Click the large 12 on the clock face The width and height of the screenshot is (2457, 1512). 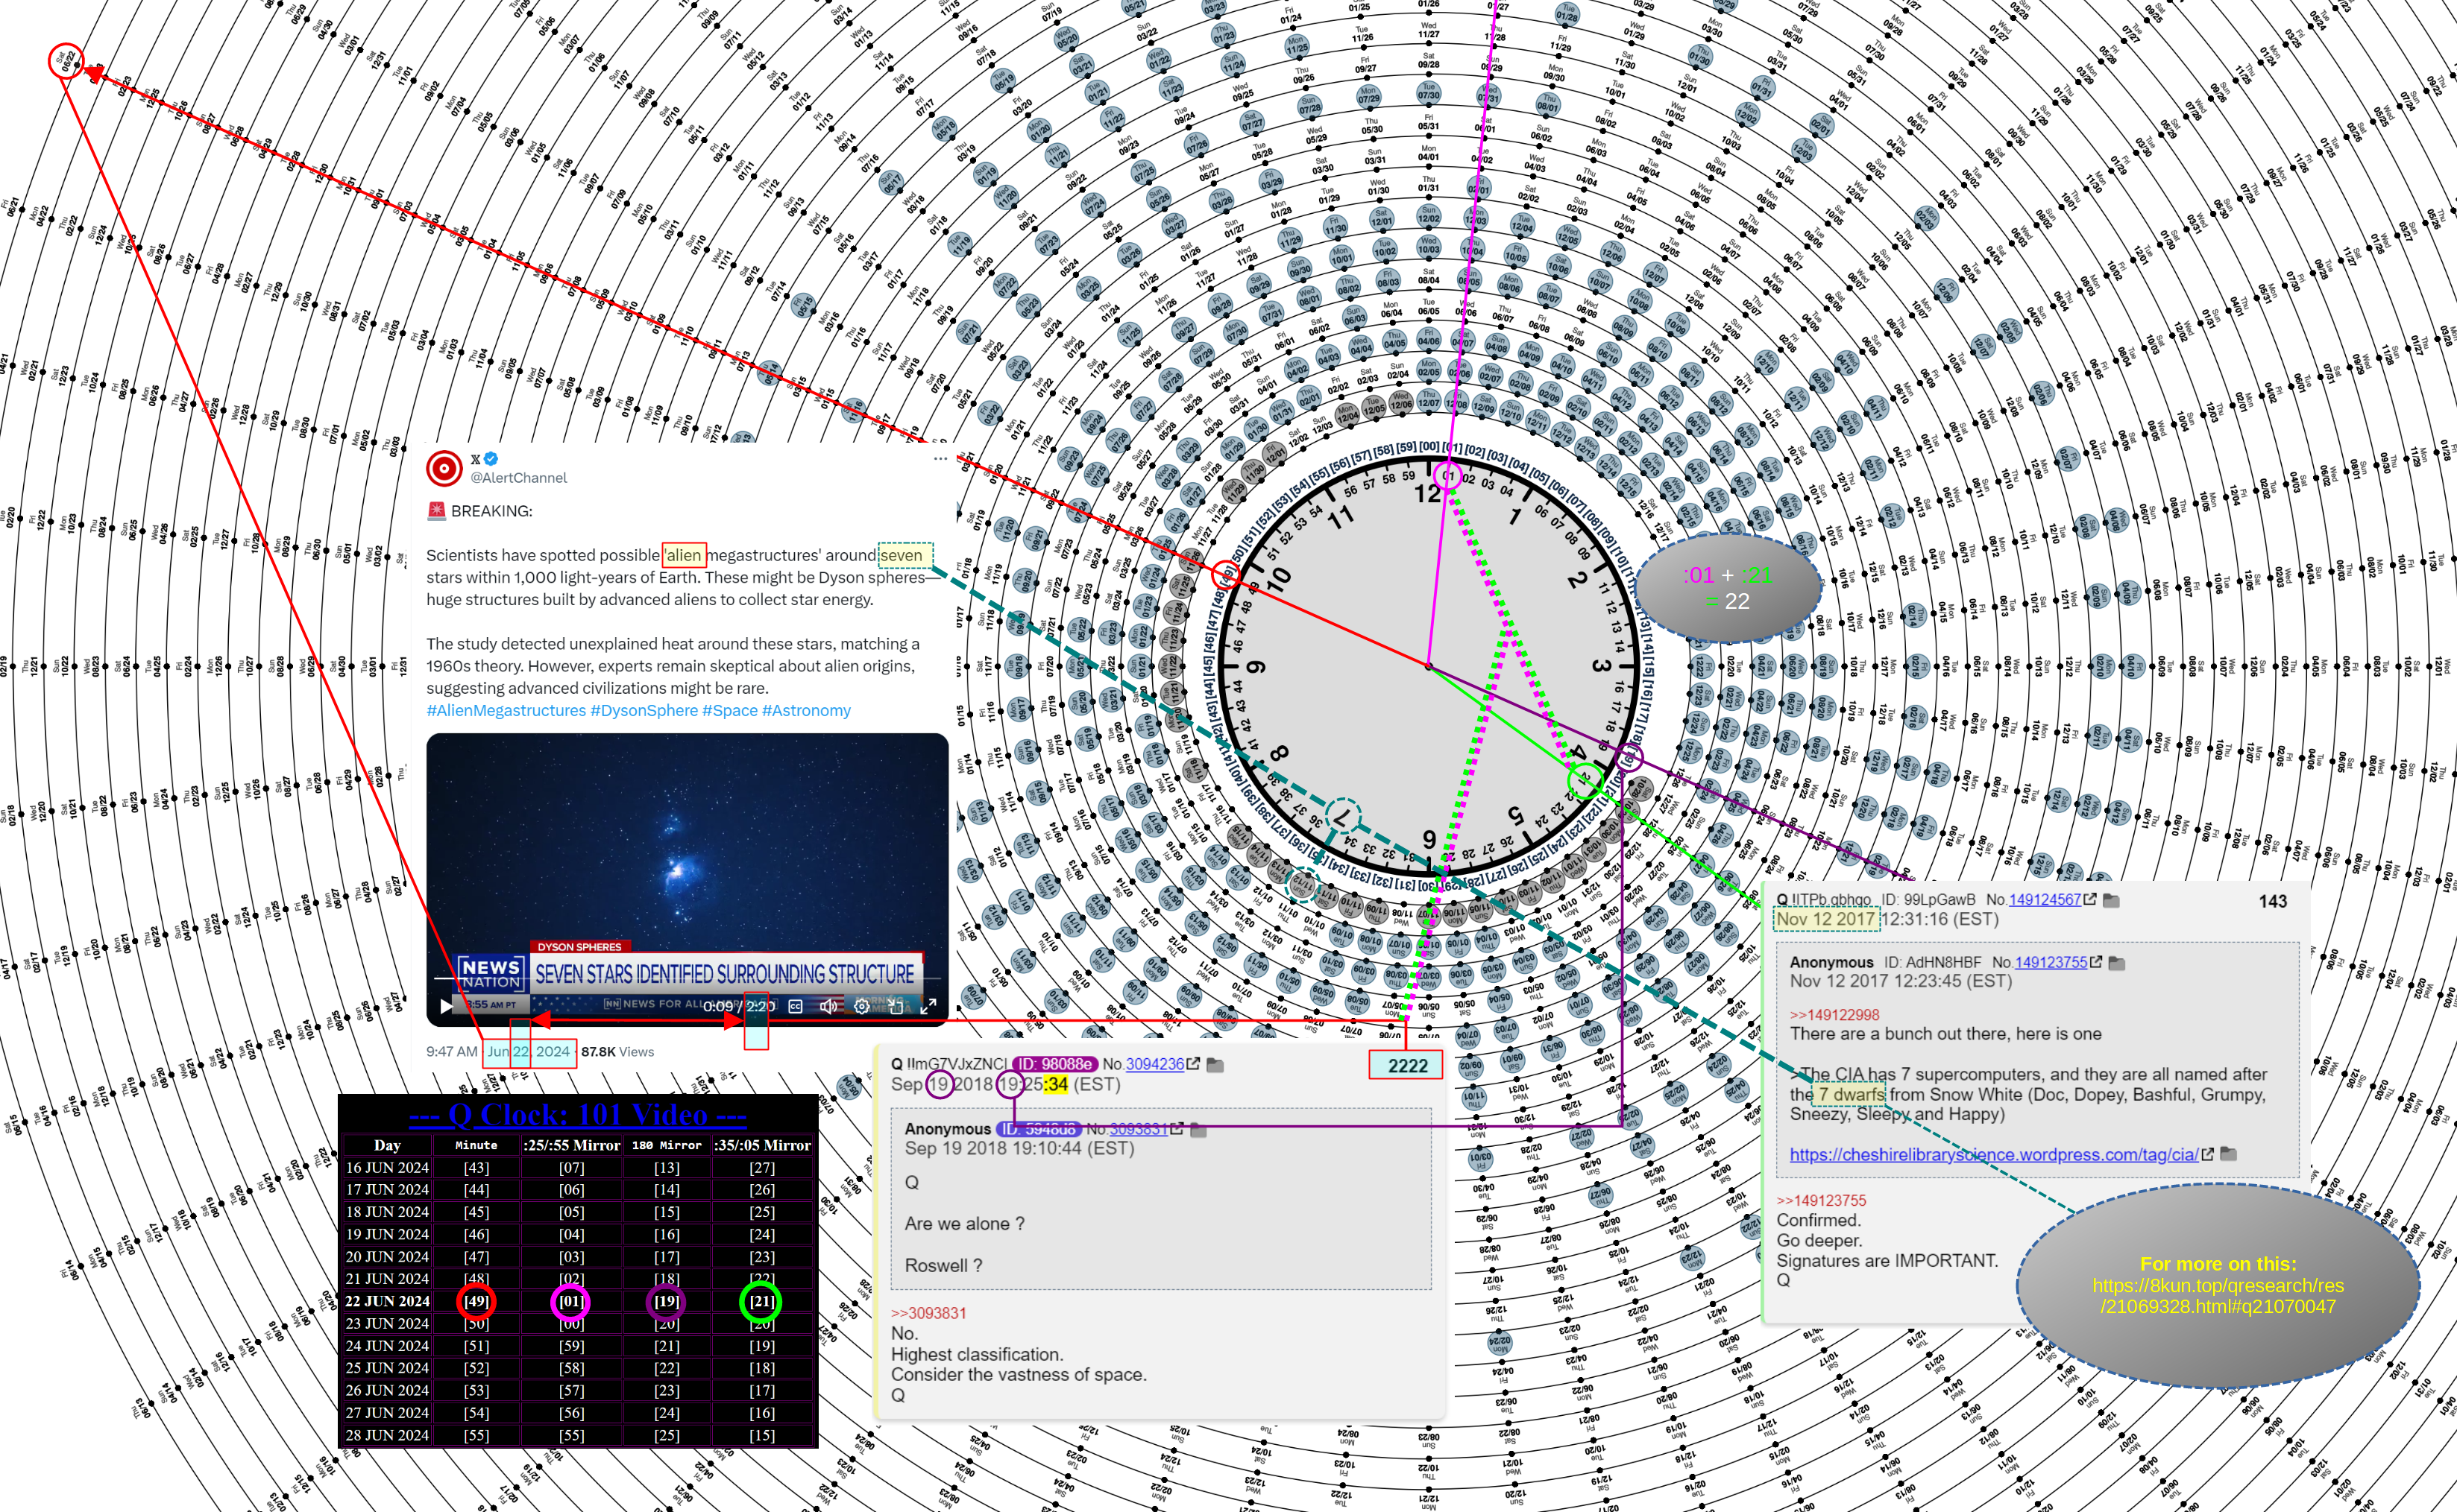(1427, 493)
